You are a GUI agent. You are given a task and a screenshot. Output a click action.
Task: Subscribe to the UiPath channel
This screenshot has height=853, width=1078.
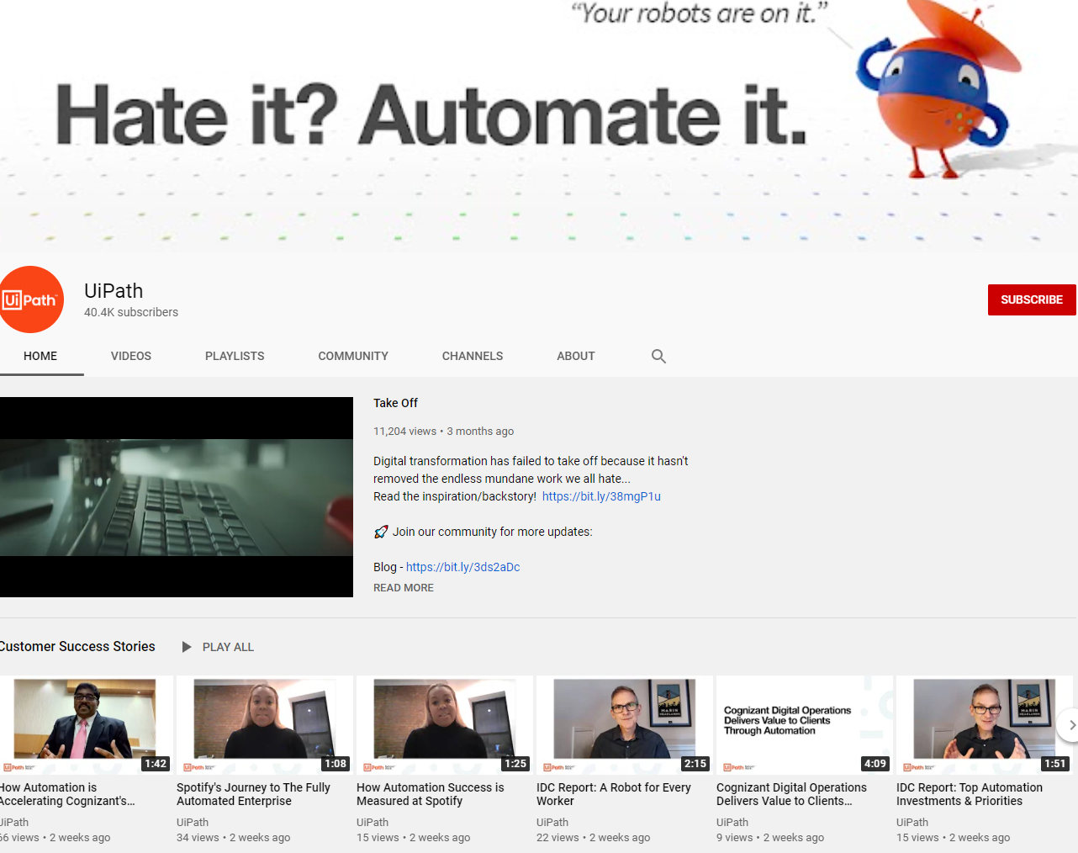click(1031, 299)
